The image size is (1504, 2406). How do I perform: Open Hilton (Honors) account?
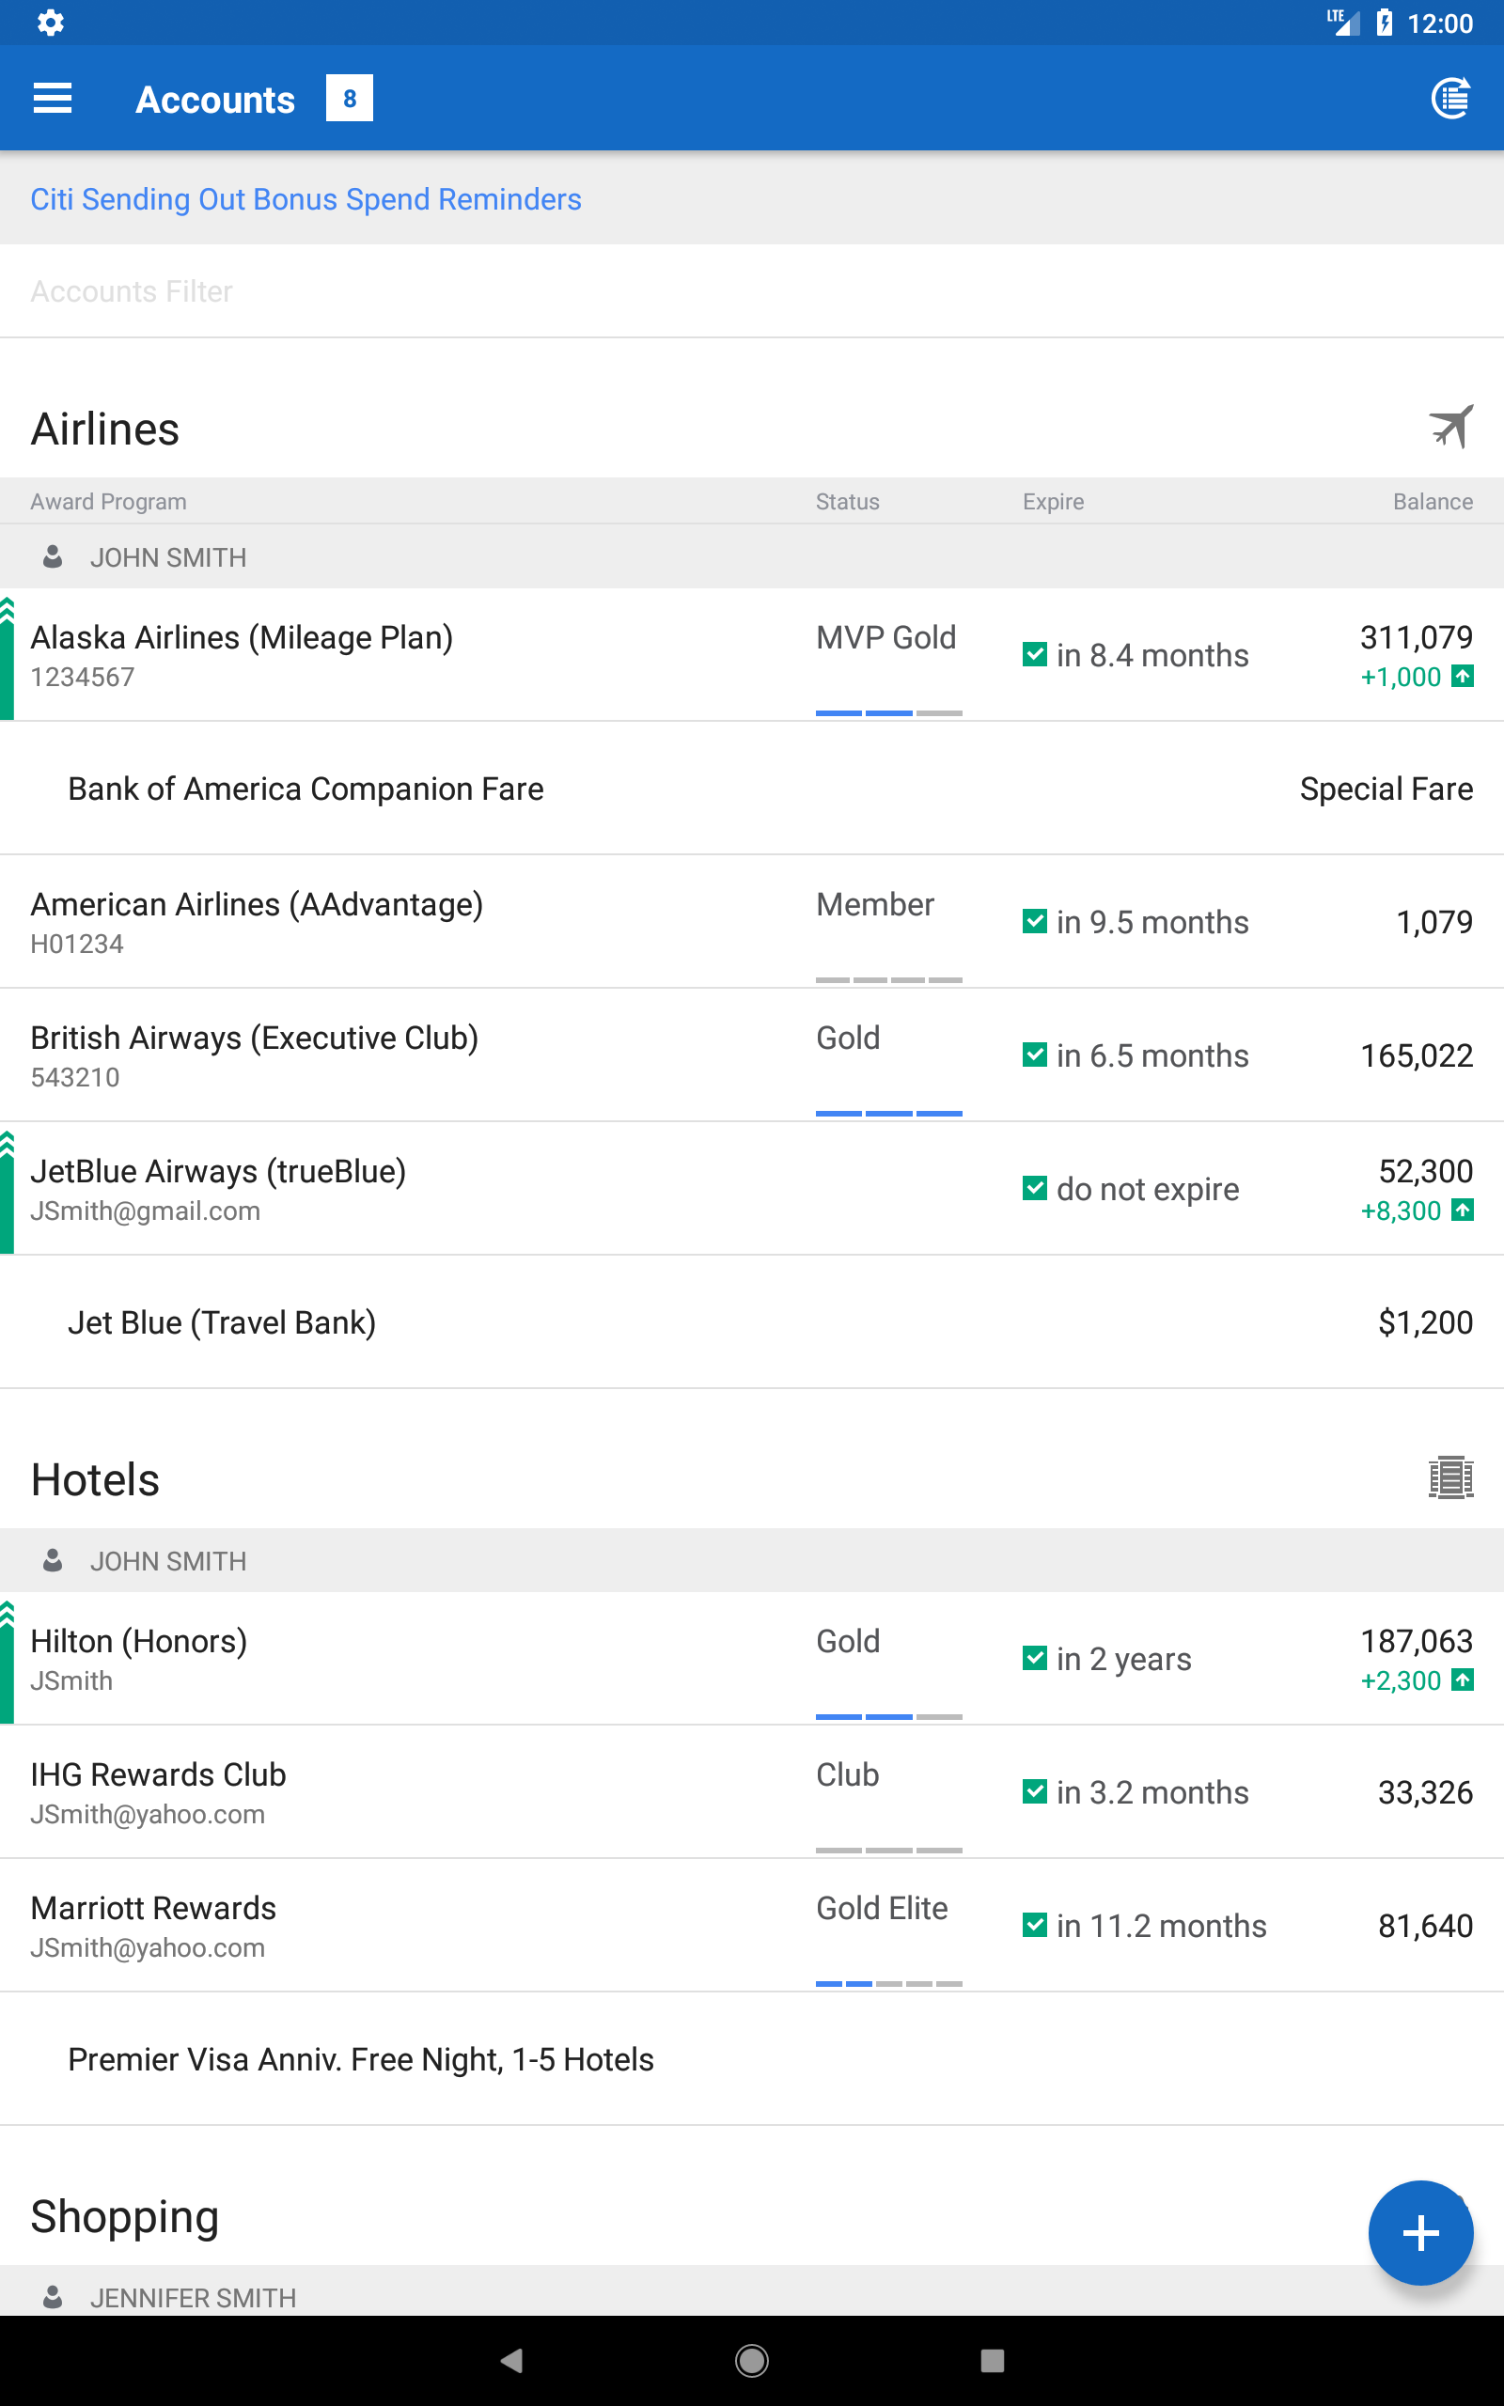[752, 1658]
